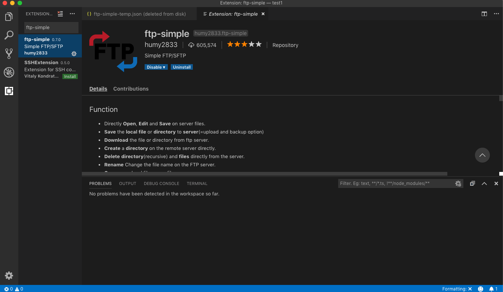Click the 'Rename Change the file name' bullet
This screenshot has height=292, width=503.
point(160,164)
